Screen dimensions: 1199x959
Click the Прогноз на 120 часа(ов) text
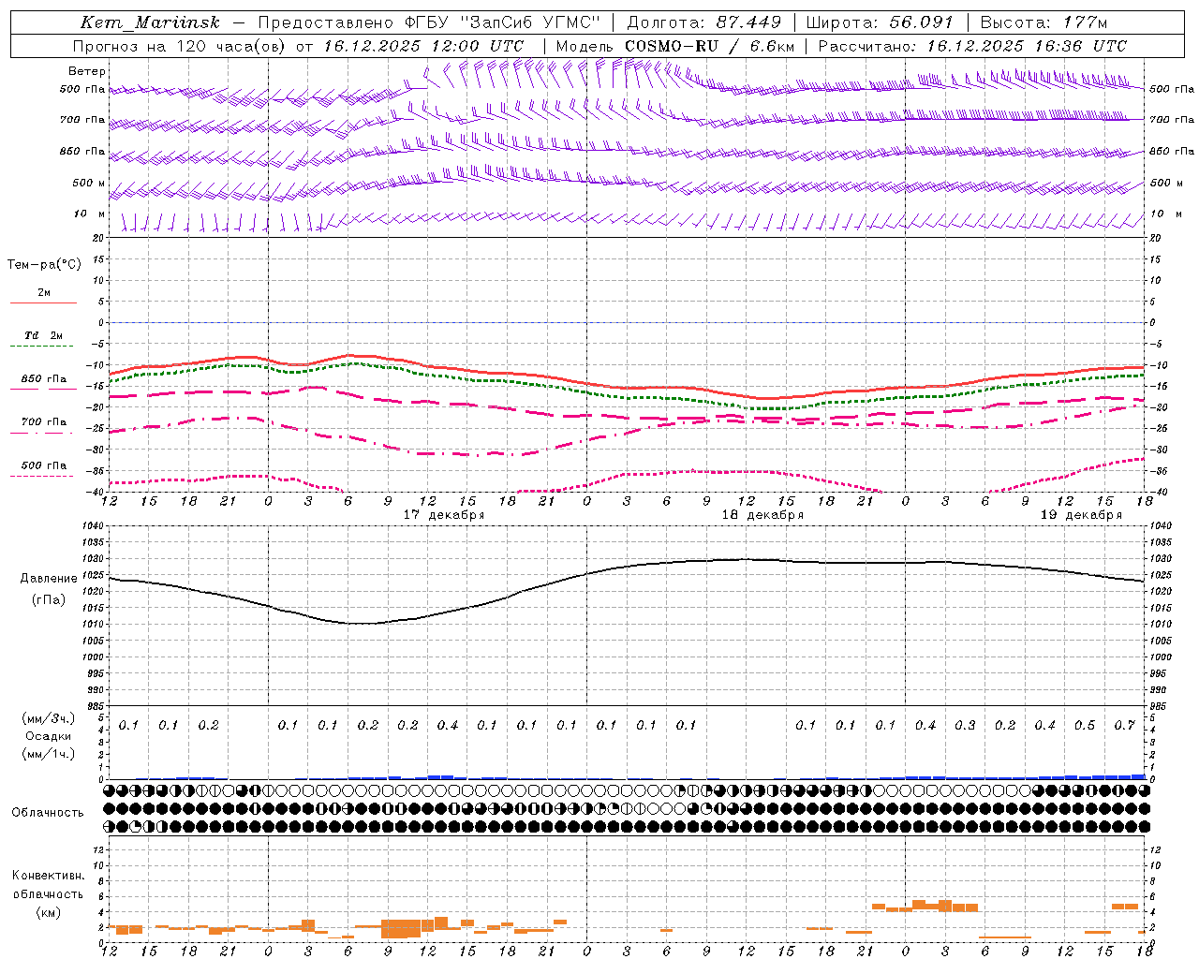(x=180, y=46)
